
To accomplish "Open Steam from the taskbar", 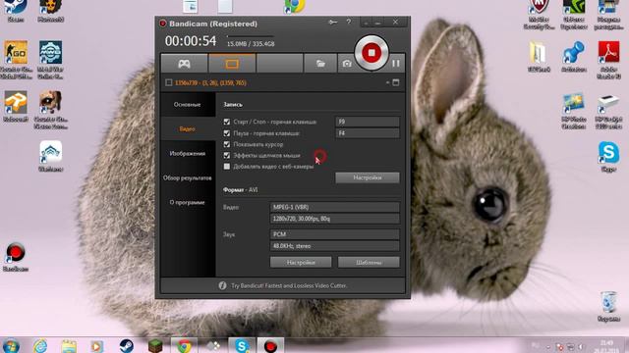I will pyautogui.click(x=127, y=346).
